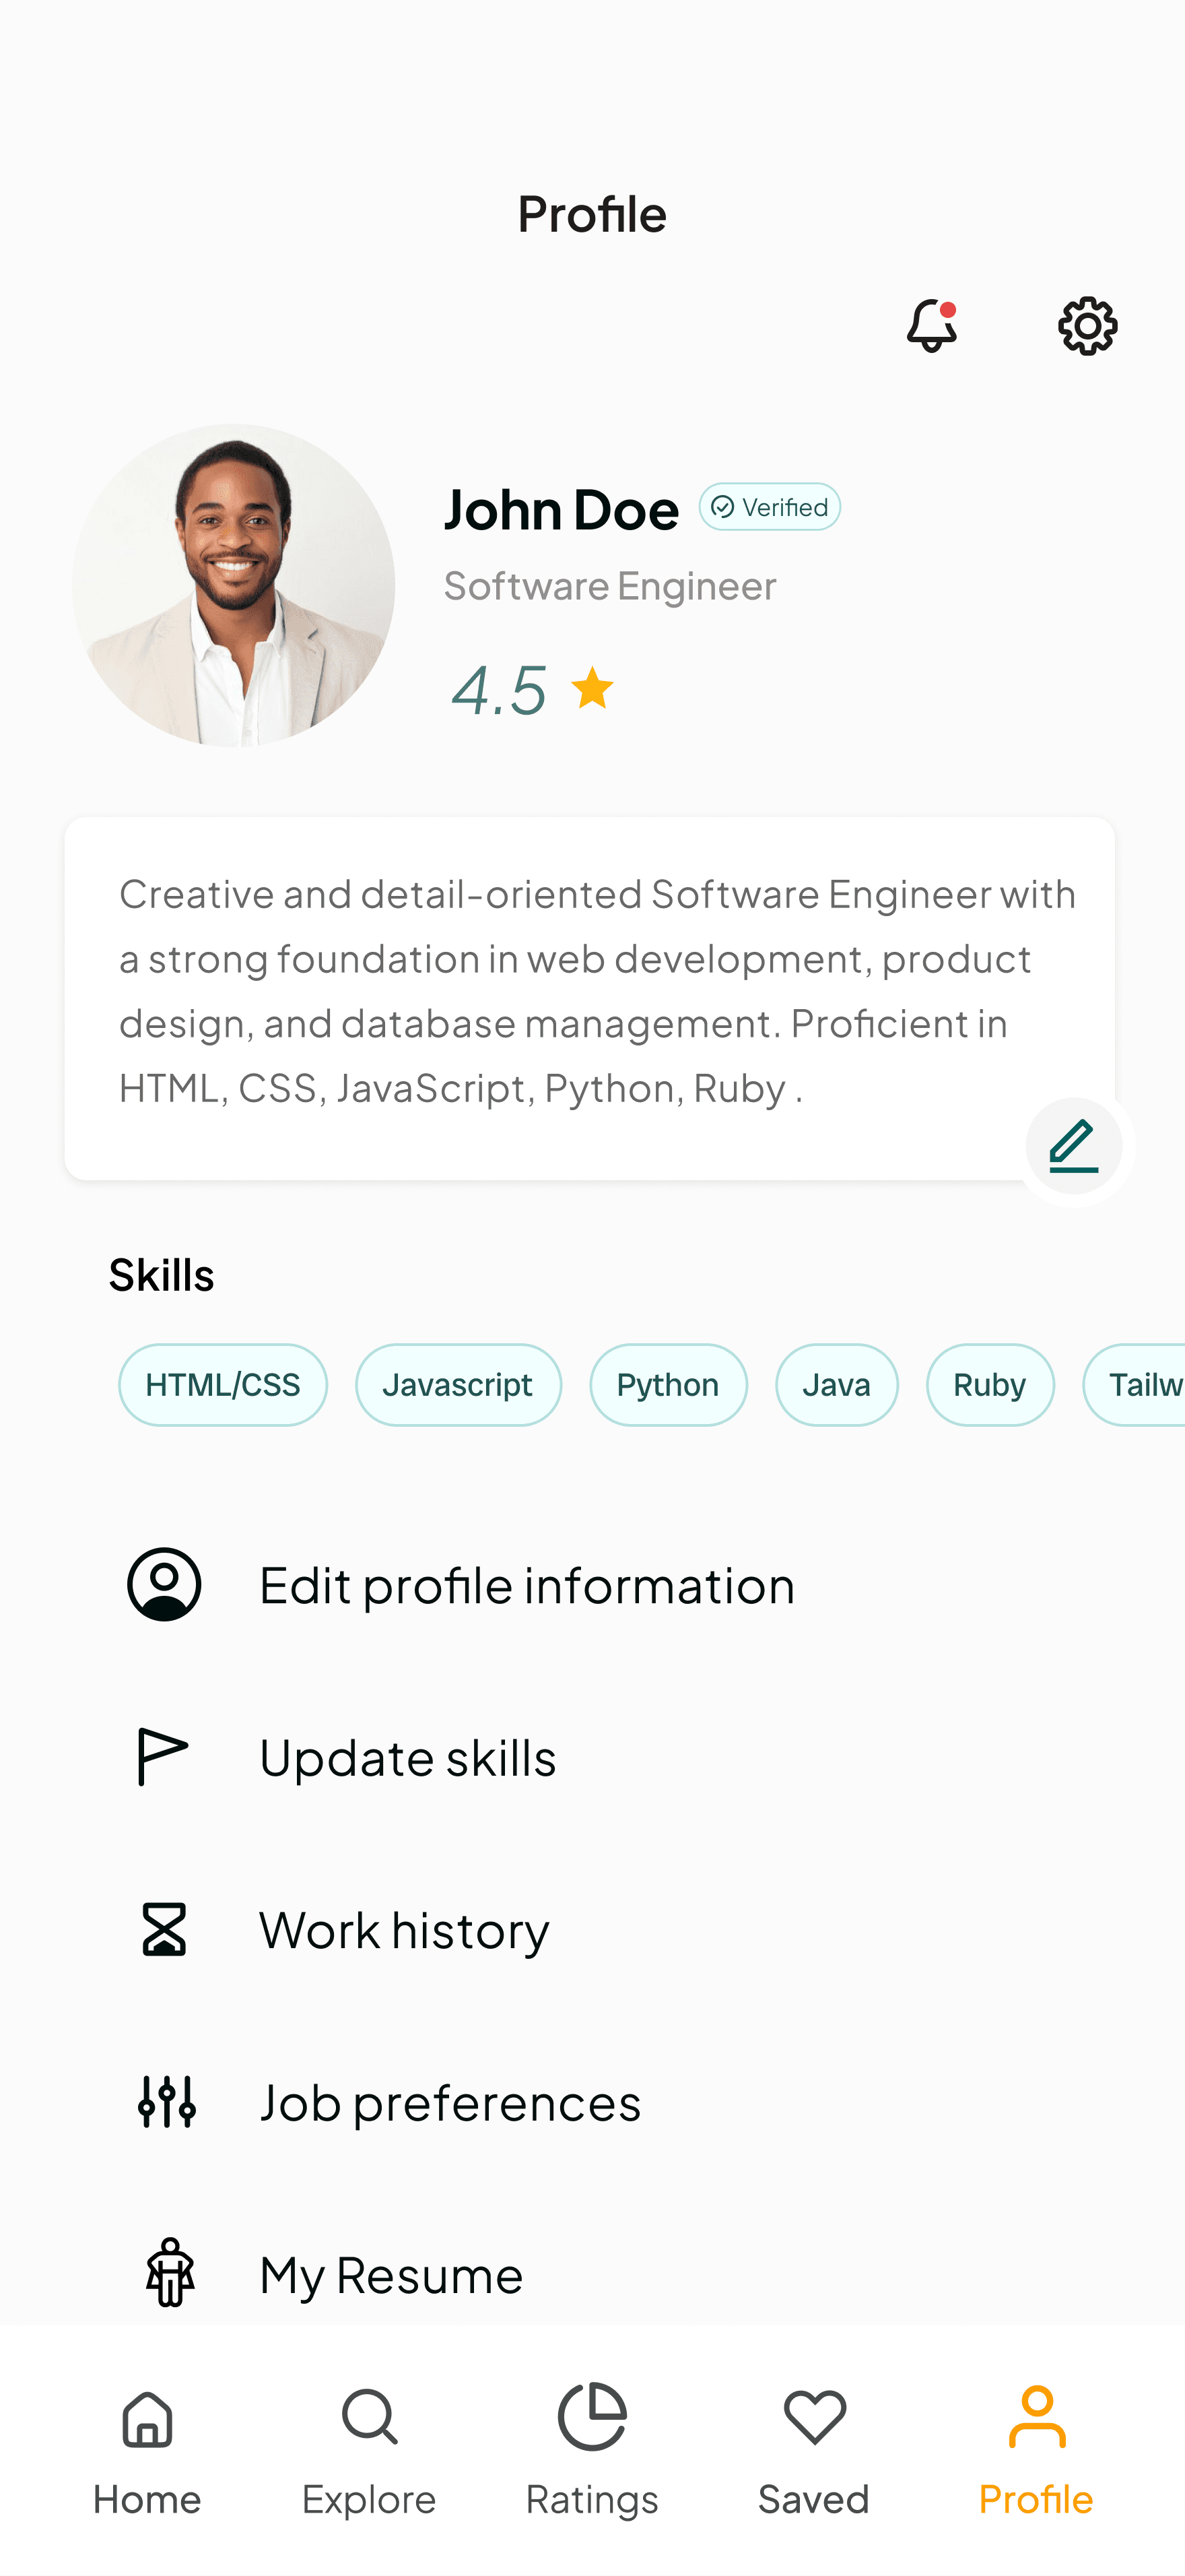Tap the Python skill chip
Screen dimensions: 1185x2576
[667, 1385]
